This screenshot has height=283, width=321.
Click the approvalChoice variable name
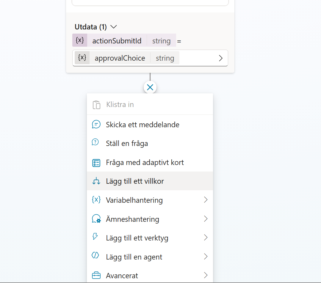(120, 58)
